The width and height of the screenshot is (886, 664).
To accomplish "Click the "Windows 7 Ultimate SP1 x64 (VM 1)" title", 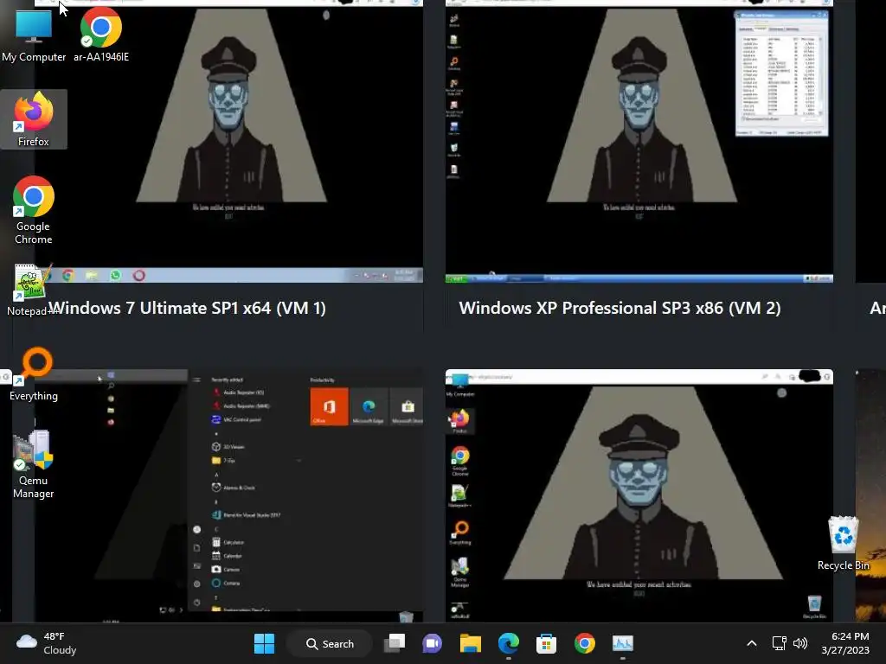I will click(x=187, y=309).
